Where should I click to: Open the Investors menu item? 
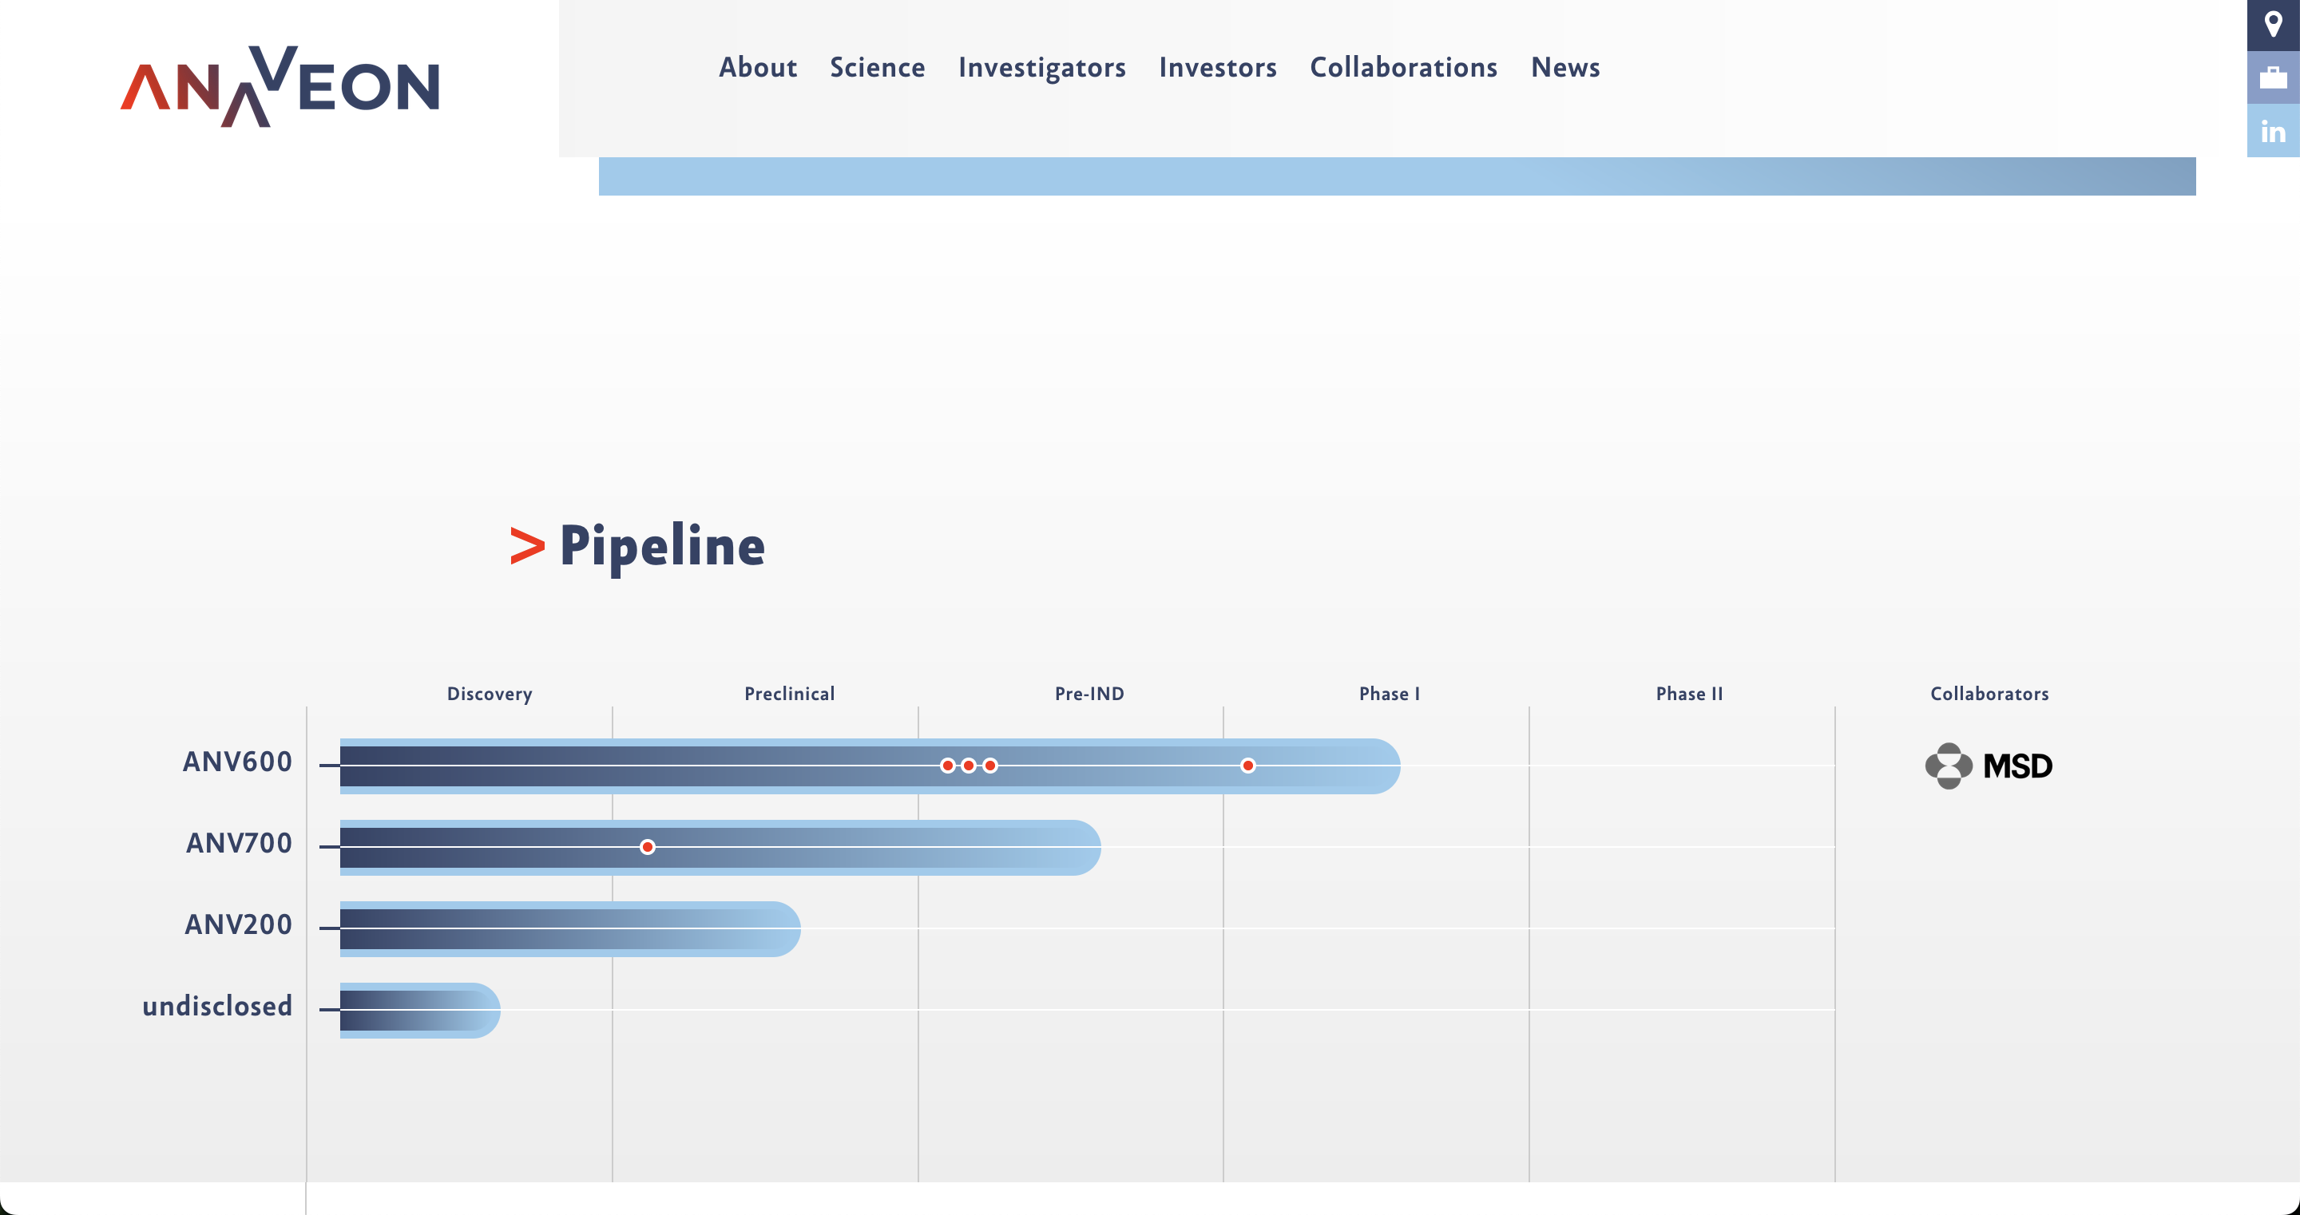tap(1218, 67)
